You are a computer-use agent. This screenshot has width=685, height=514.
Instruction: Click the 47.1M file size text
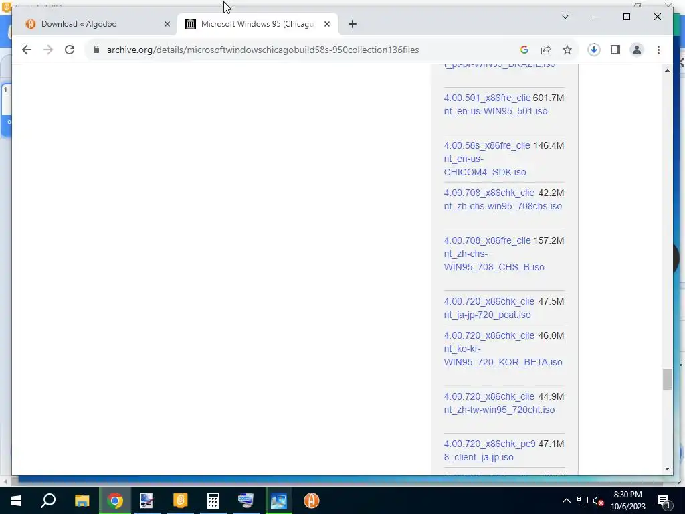[551, 444]
